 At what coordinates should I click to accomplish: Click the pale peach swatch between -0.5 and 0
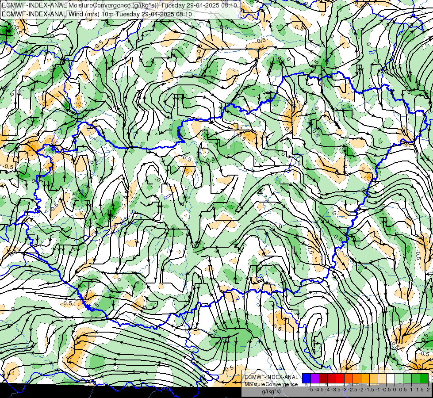pyautogui.click(x=382, y=378)
